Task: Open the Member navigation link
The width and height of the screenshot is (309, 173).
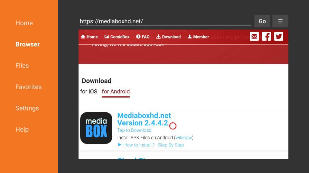Action: tap(198, 37)
